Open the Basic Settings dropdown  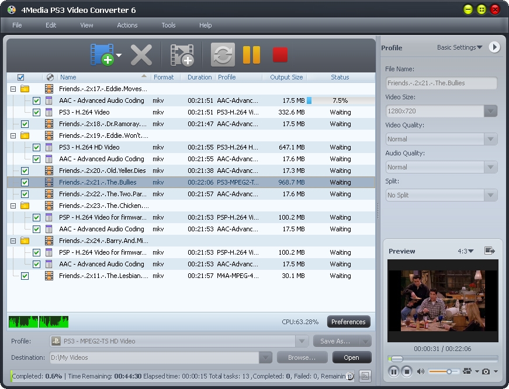point(460,47)
